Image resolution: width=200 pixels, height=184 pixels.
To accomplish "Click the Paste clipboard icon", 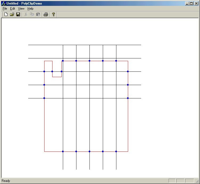I will (38, 14).
